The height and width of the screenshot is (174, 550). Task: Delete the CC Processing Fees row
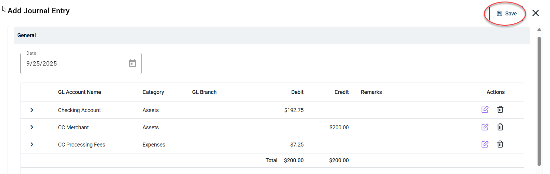click(500, 144)
